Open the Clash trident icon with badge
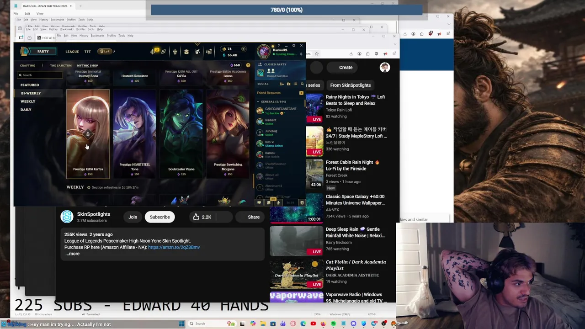The width and height of the screenshot is (585, 329). 154,51
